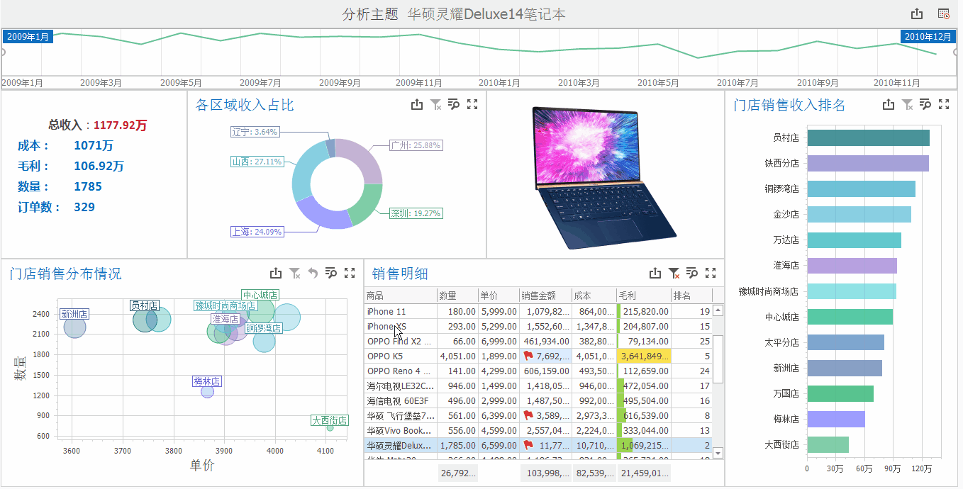Viewport: 963px width, 489px height.
Task: Export the 销售明细 grid
Action: pos(655,274)
